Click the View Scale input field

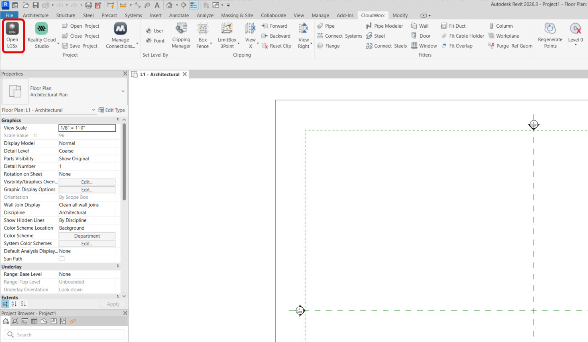[87, 128]
